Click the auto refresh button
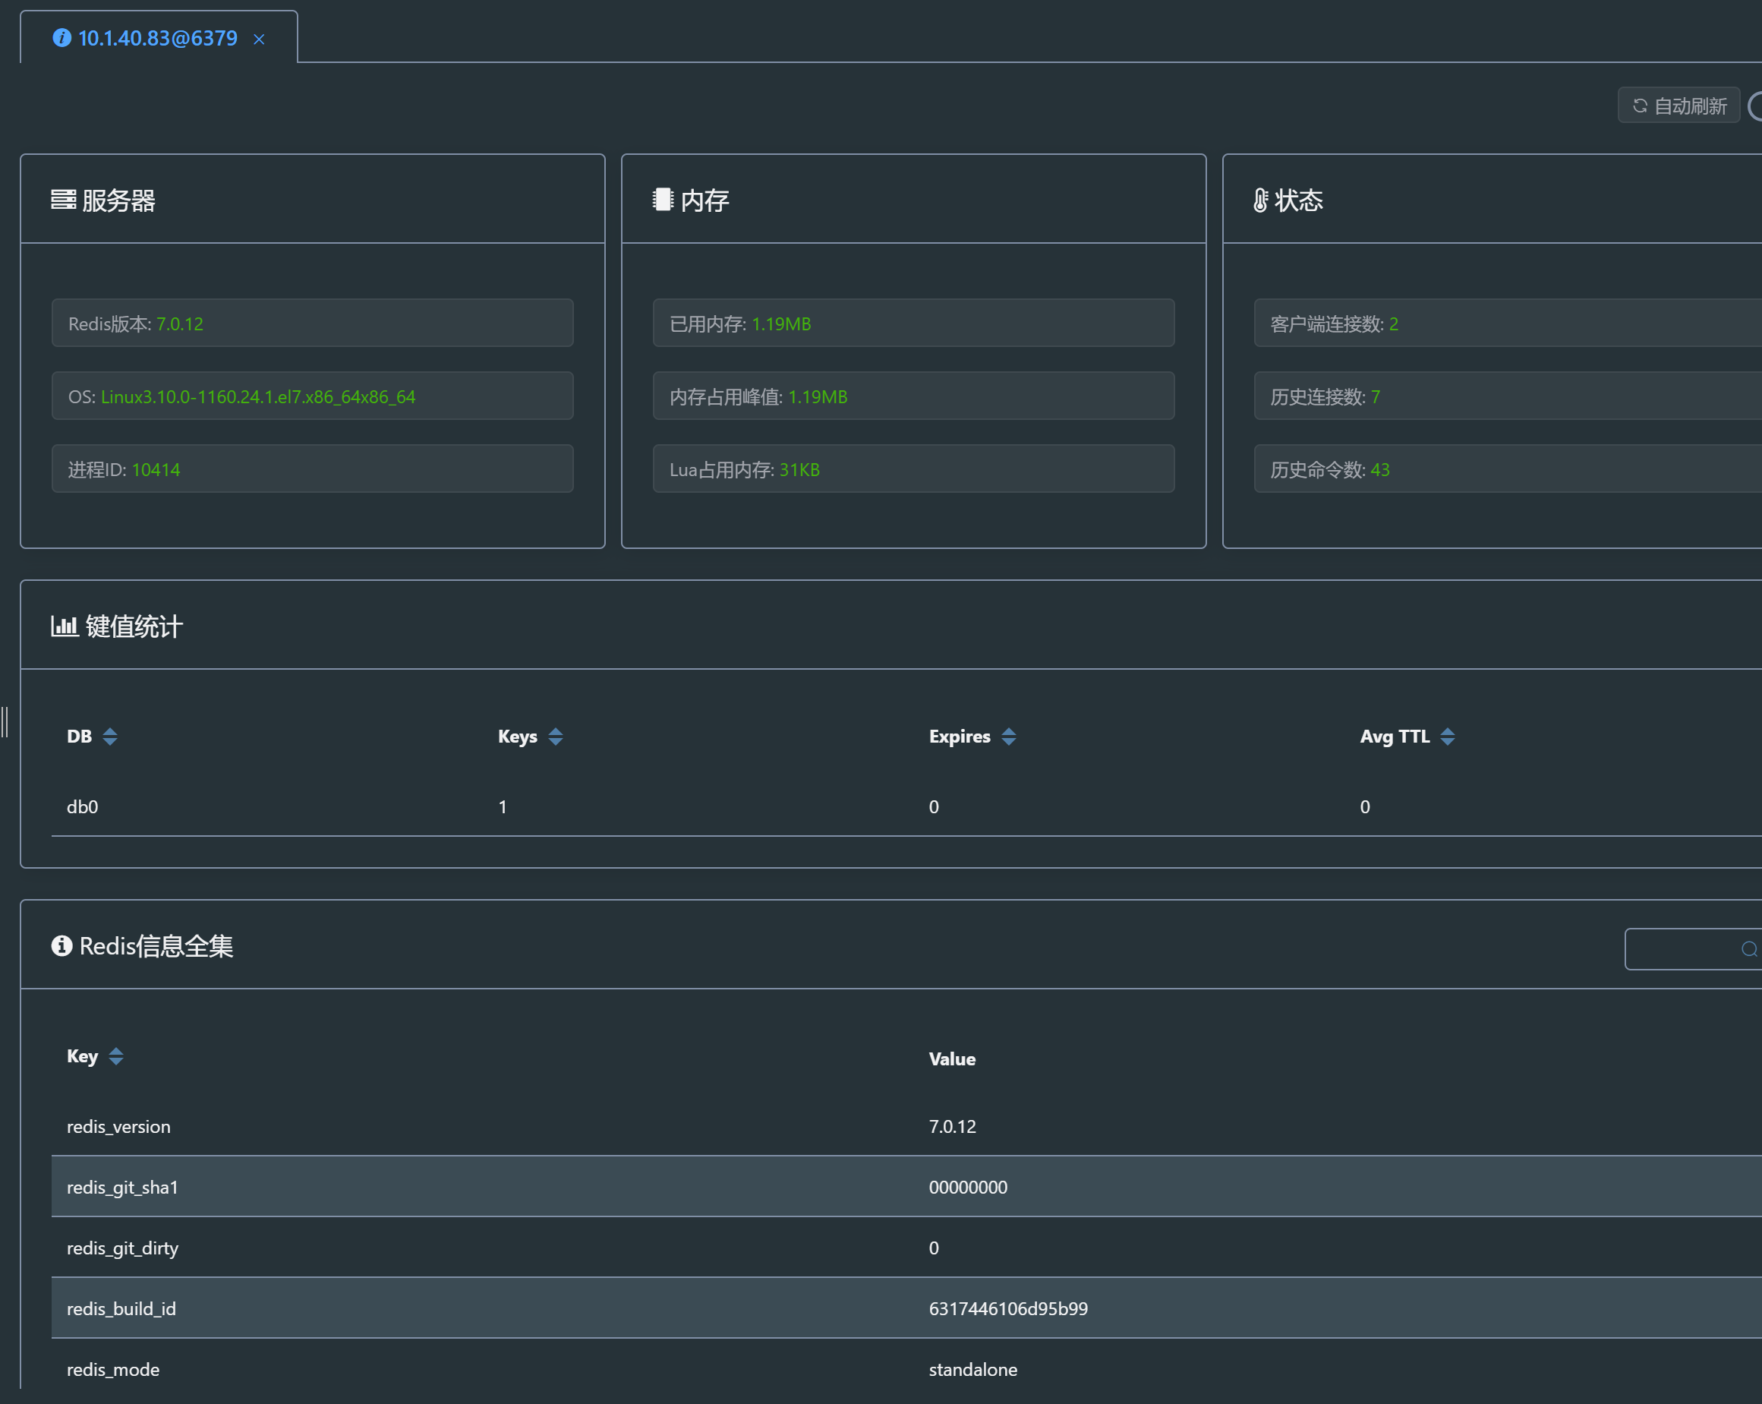 click(x=1678, y=106)
